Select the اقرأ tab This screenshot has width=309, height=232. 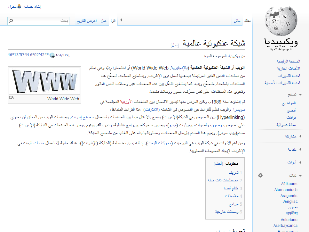point(113,21)
